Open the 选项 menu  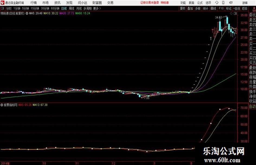pos(208,3)
